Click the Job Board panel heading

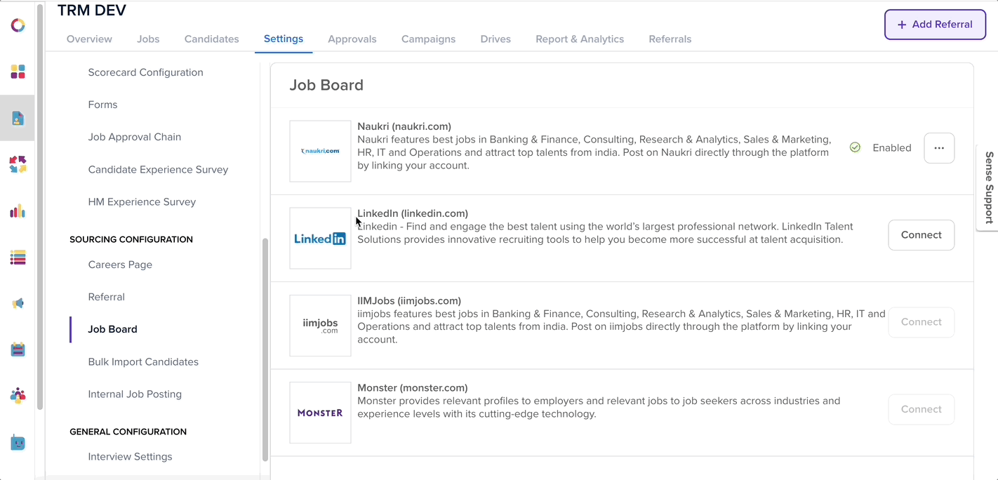point(326,85)
